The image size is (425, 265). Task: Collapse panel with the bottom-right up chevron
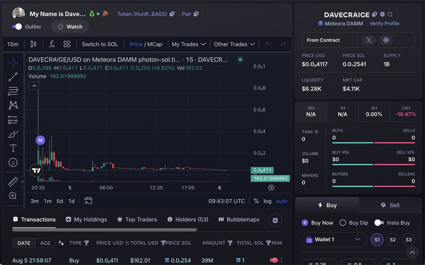coord(412,253)
